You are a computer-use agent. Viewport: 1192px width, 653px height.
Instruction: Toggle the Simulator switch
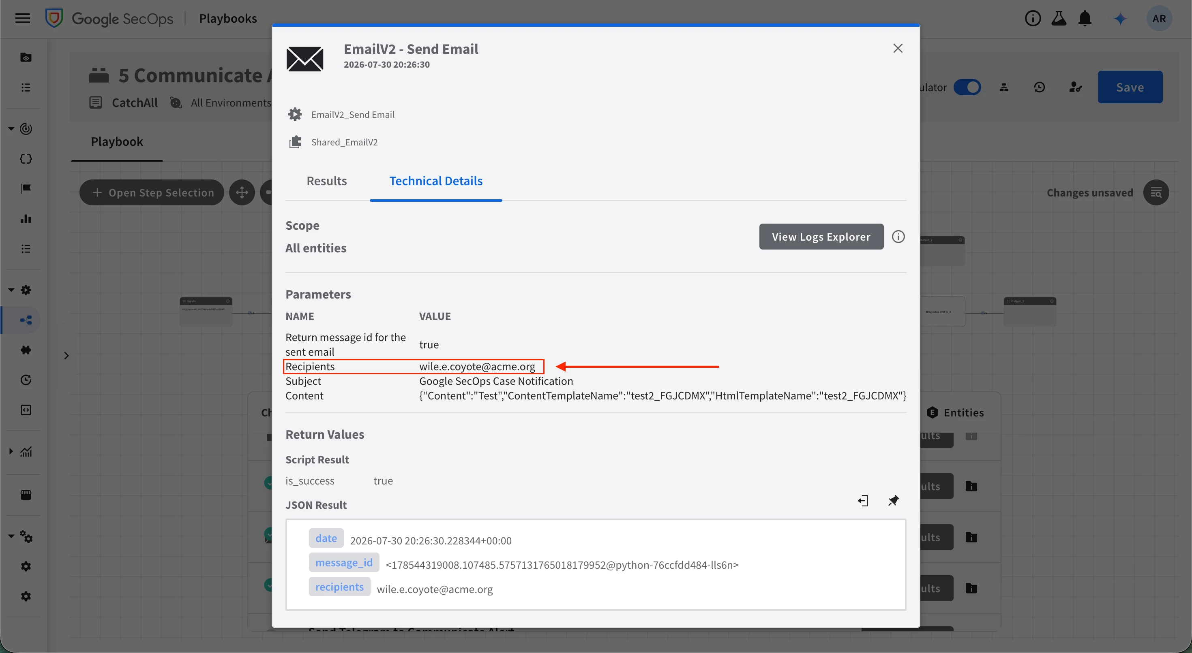tap(967, 87)
